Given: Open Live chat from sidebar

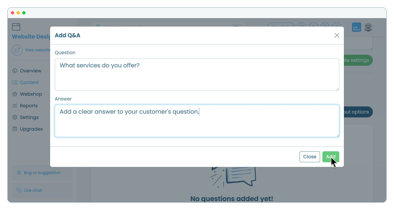Looking at the screenshot, I should pyautogui.click(x=42, y=190).
